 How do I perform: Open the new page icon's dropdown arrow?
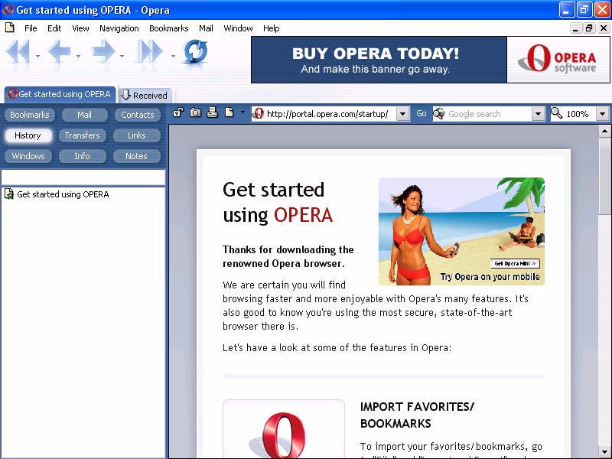coord(243,112)
